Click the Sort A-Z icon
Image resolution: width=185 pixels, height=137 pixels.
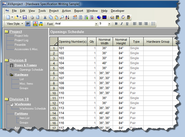click(x=67, y=17)
